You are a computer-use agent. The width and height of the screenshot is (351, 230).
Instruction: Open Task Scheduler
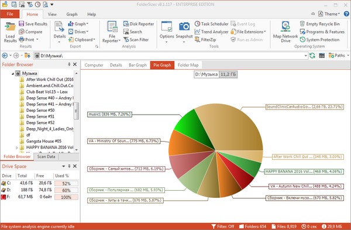[x=212, y=24]
